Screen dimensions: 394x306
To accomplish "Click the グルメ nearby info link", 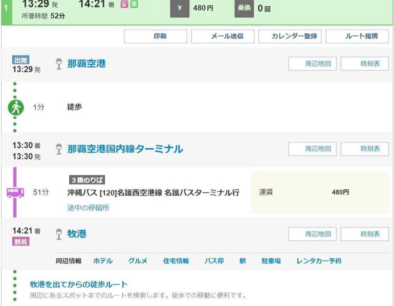I will 138,261.
